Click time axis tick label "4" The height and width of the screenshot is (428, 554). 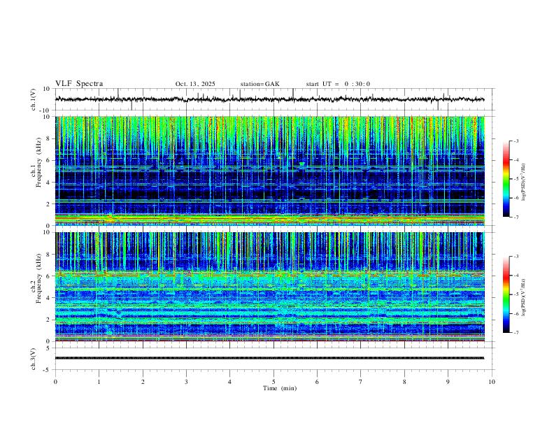(x=229, y=382)
